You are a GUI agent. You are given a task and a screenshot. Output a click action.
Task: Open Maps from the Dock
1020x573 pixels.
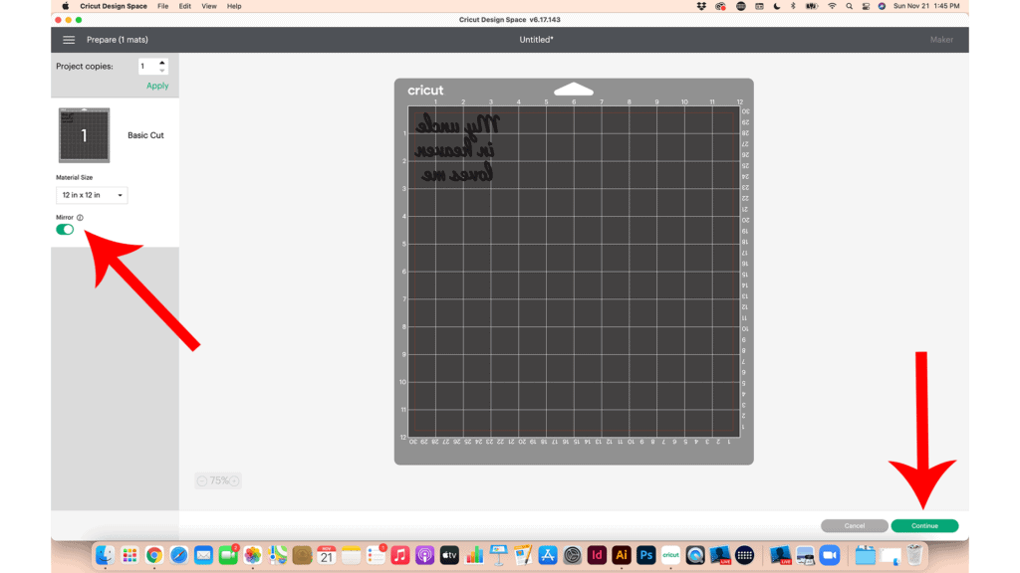[277, 555]
